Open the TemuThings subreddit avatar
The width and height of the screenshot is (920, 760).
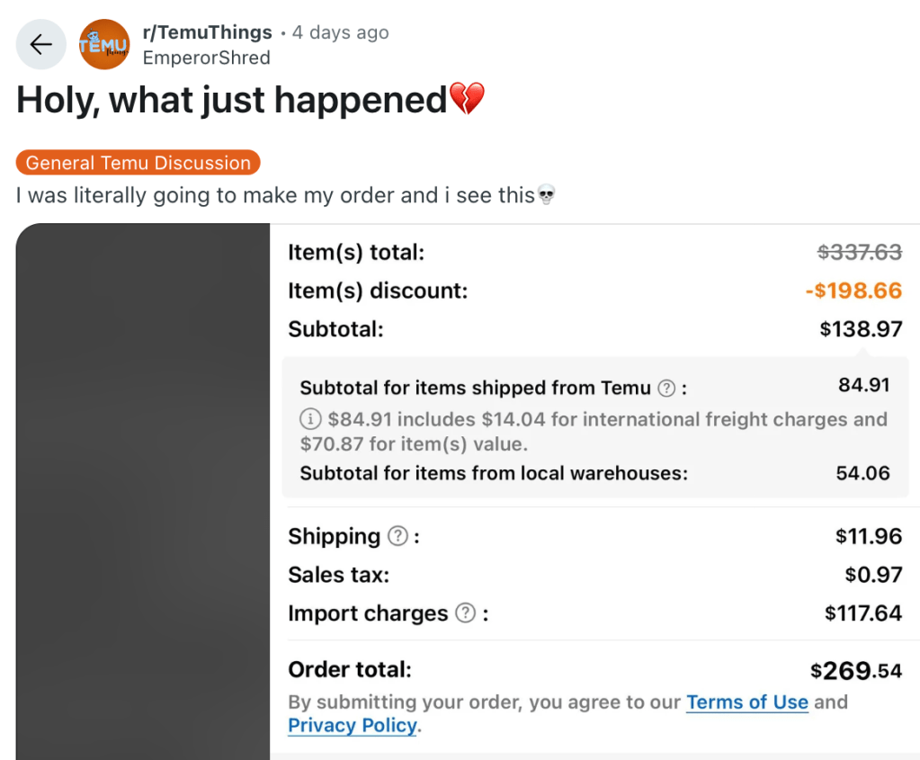click(104, 45)
